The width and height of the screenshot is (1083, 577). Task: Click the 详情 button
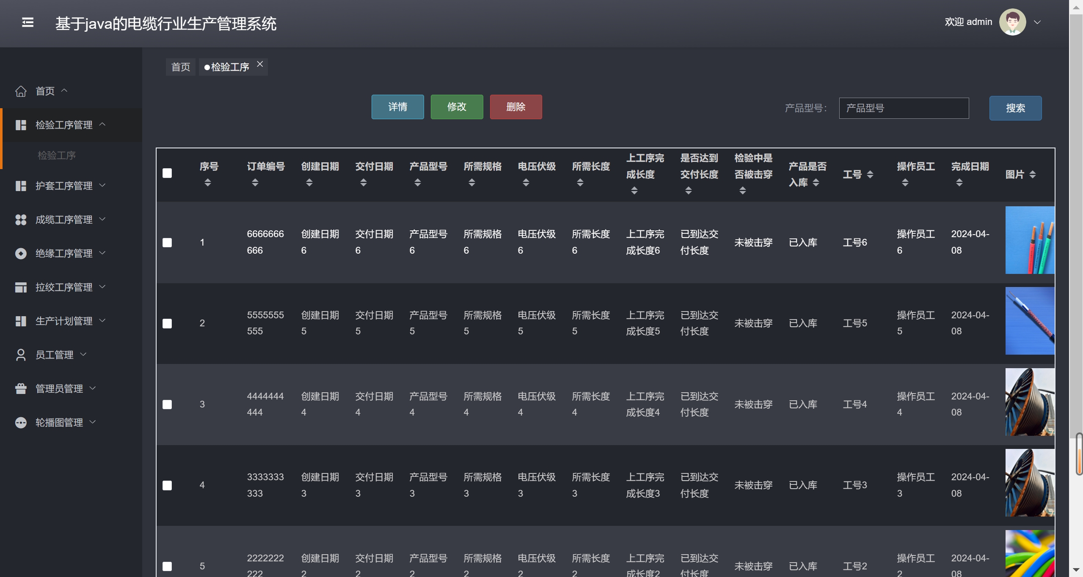pos(397,107)
